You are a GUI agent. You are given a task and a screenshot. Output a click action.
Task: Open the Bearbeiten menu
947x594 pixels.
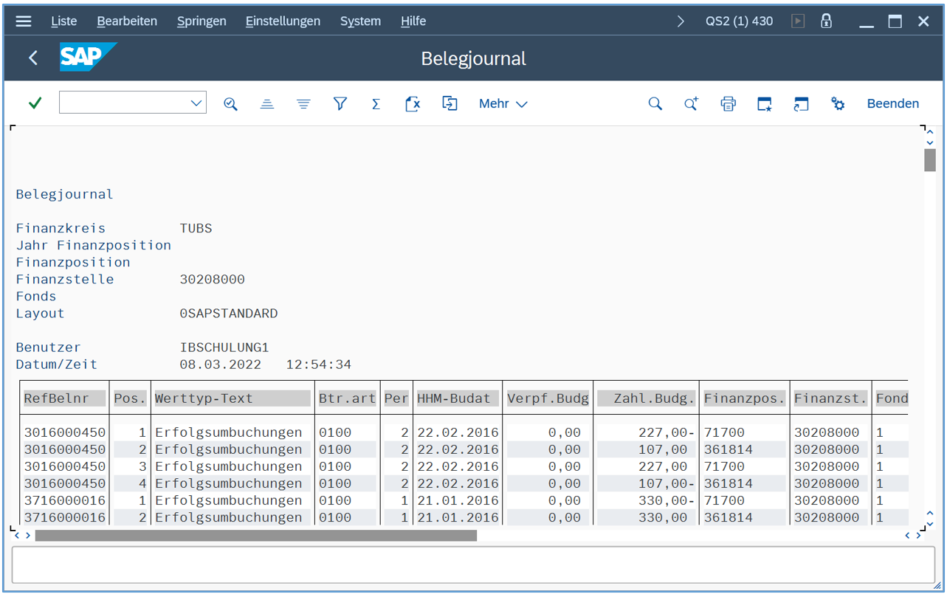(127, 21)
